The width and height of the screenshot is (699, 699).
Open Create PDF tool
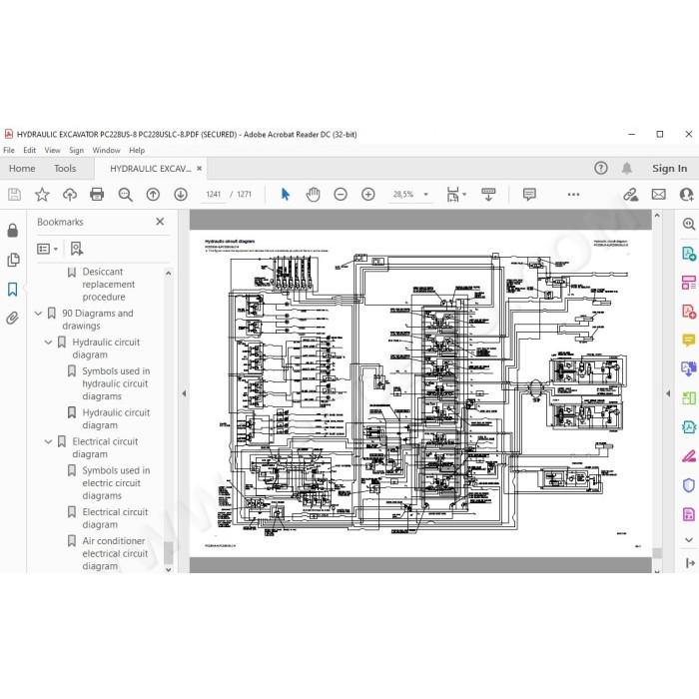tap(689, 312)
